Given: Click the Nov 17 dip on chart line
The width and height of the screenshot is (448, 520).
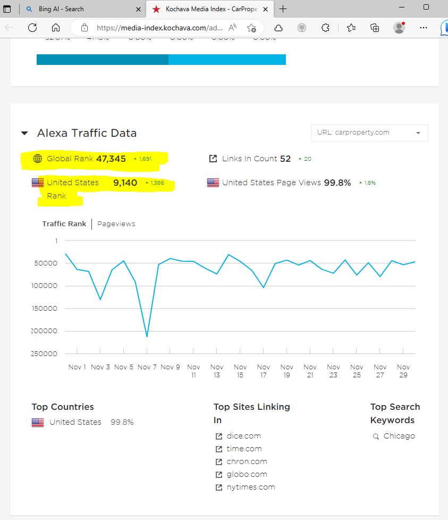Looking at the screenshot, I should [x=264, y=287].
